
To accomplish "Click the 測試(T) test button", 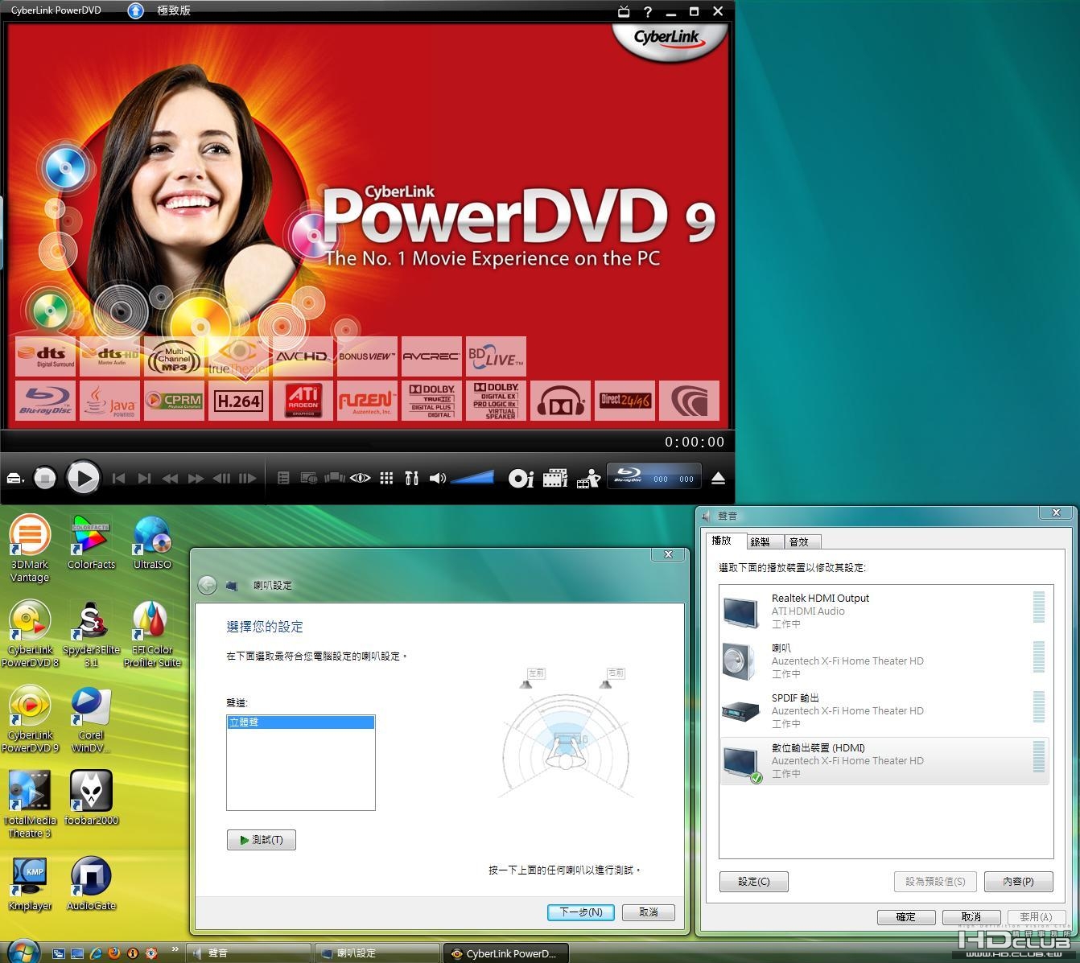I will pyautogui.click(x=262, y=840).
